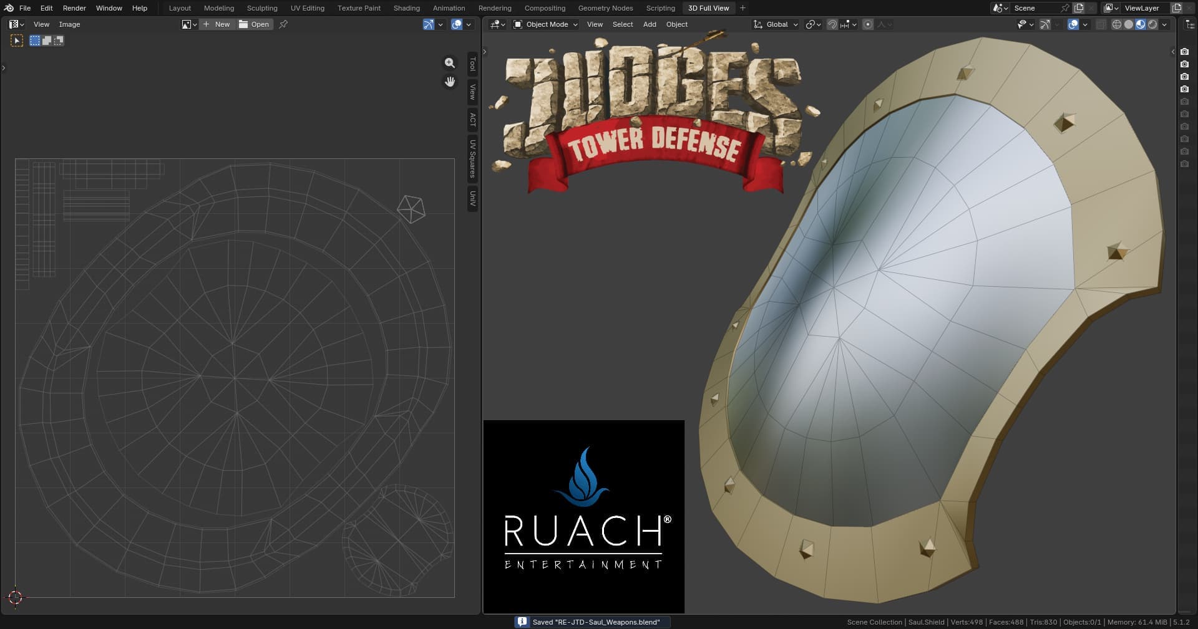The height and width of the screenshot is (629, 1198).
Task: Pin the Scene to the workspace
Action: click(1065, 8)
